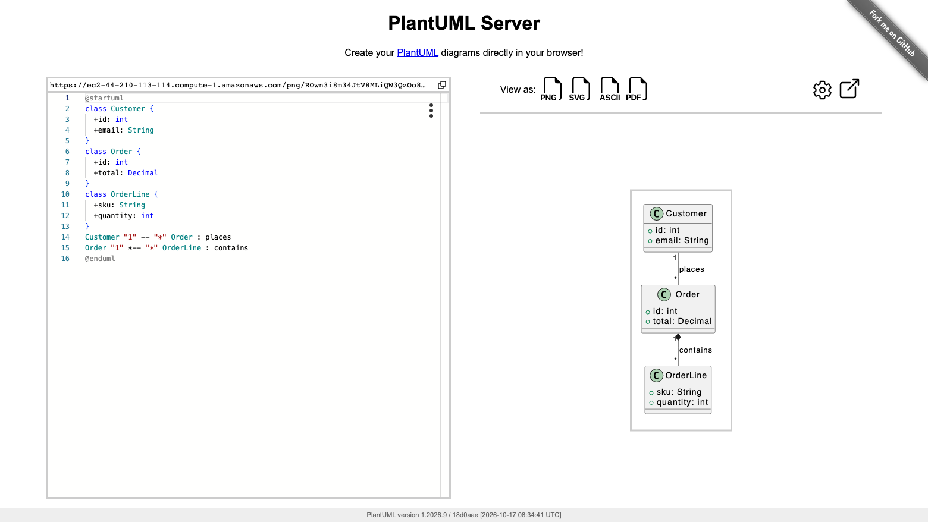
Task: Focus the diagram URL field
Action: coord(238,85)
